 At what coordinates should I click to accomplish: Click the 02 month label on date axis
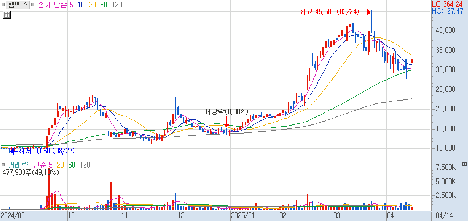[x=283, y=216]
